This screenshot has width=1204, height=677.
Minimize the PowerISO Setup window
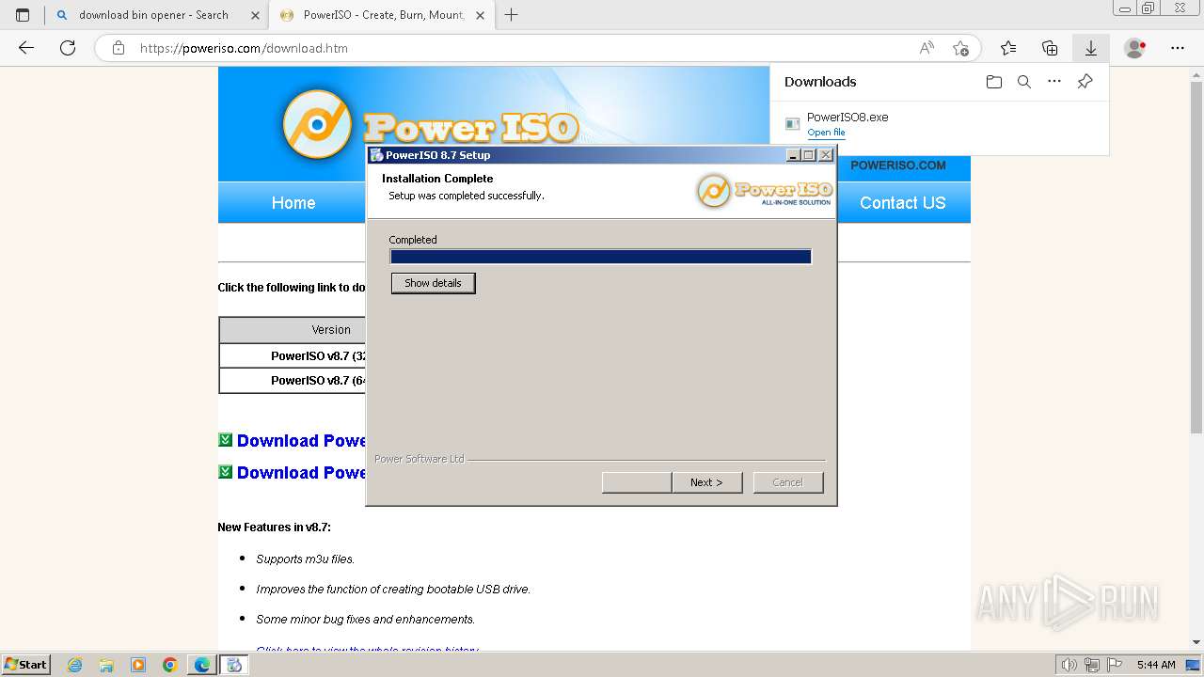[793, 155]
